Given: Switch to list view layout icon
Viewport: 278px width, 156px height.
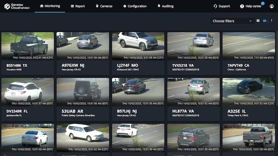Looking at the screenshot, I should [258, 21].
